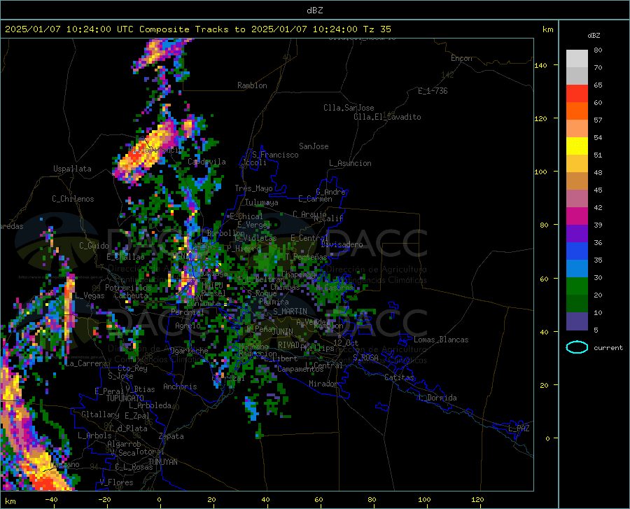Click the 'TUPUNGATO' map label
Image resolution: width=630 pixels, height=509 pixels.
125,398
